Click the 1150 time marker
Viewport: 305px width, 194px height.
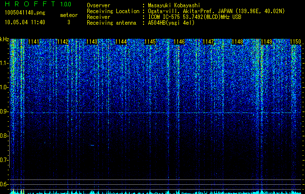click(x=296, y=42)
